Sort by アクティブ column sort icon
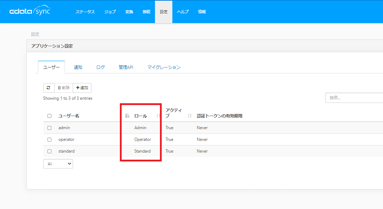This screenshot has height=209, width=383. (189, 116)
